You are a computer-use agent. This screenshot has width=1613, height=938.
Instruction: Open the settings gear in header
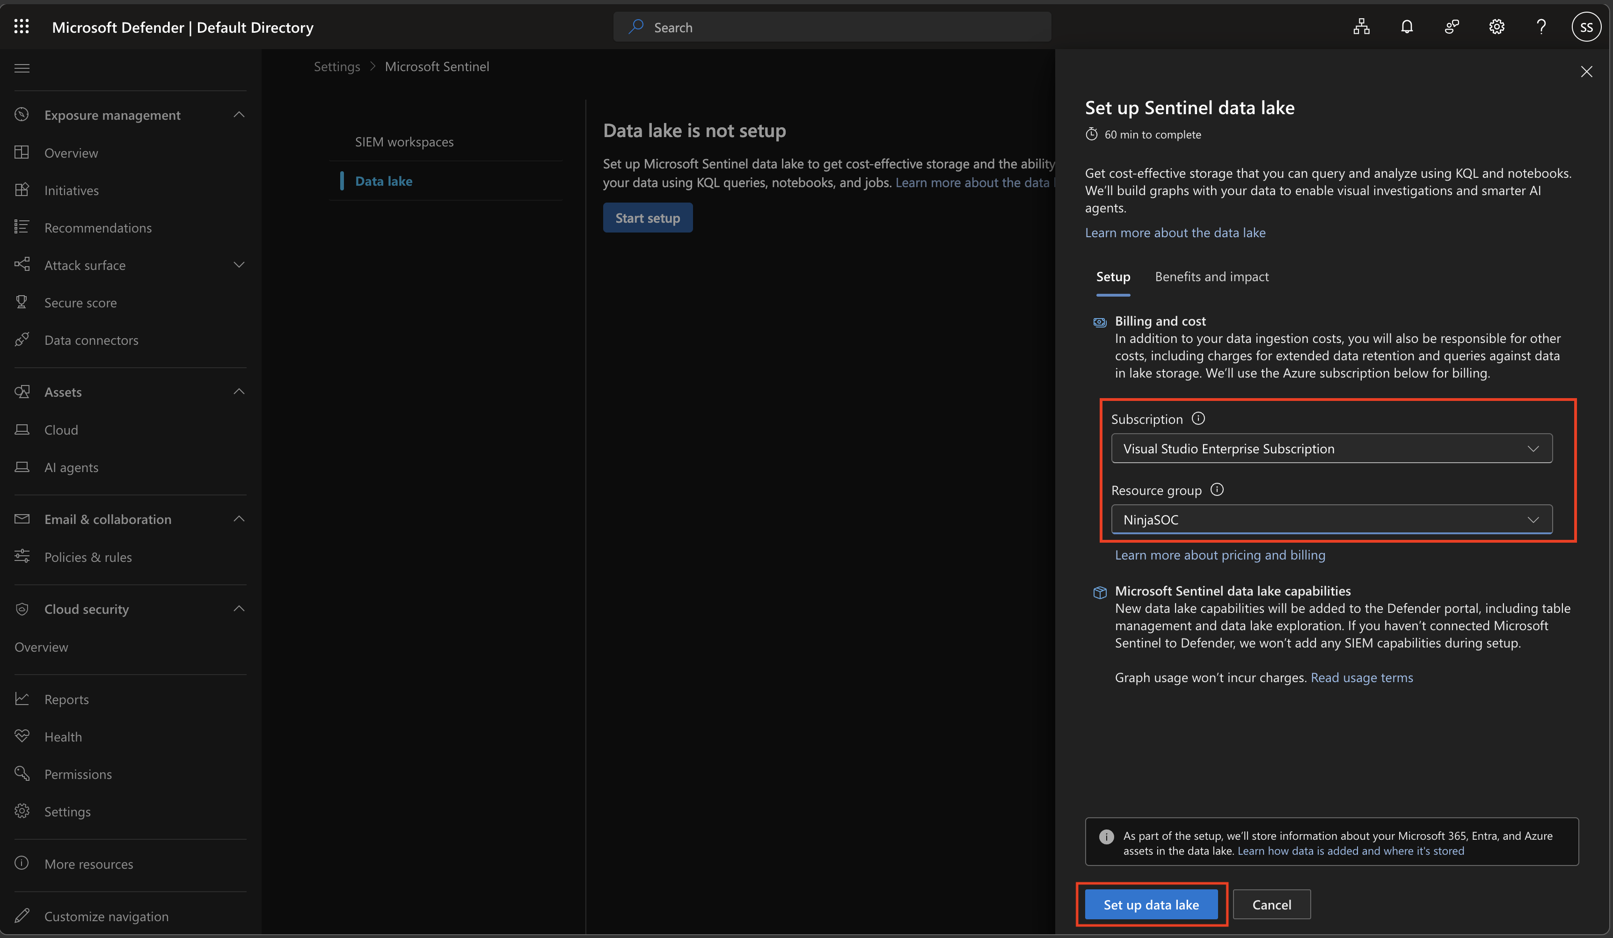pyautogui.click(x=1496, y=26)
